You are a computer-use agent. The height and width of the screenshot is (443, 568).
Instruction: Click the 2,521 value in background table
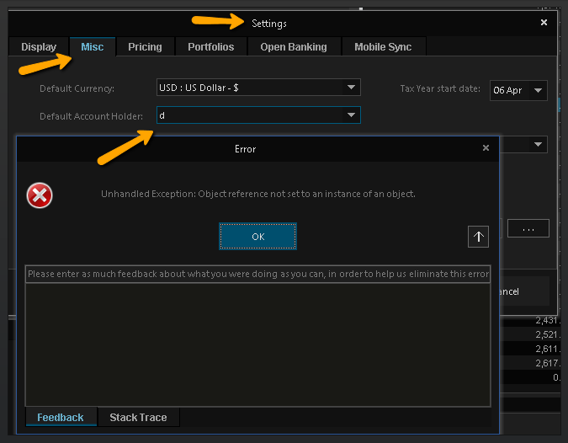click(x=547, y=334)
